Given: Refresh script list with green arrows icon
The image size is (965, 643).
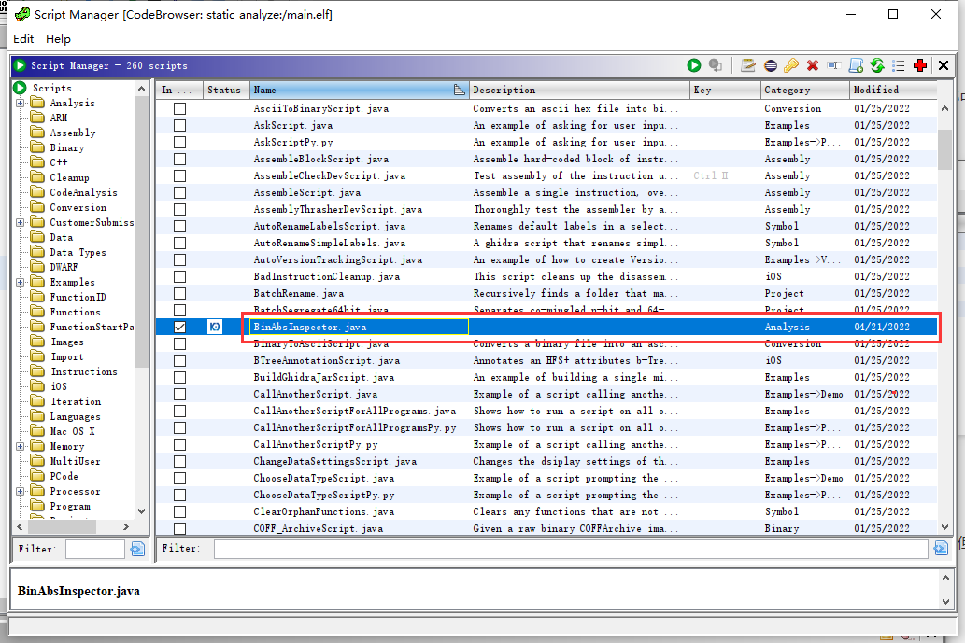Looking at the screenshot, I should click(877, 65).
